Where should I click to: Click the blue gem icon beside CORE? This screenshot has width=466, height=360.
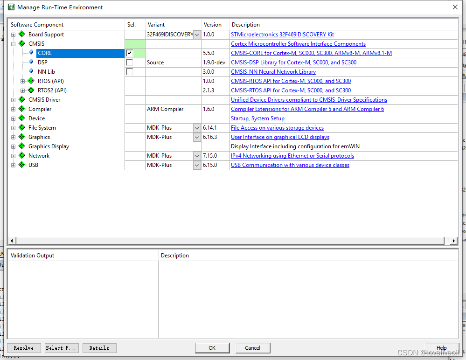(x=31, y=53)
